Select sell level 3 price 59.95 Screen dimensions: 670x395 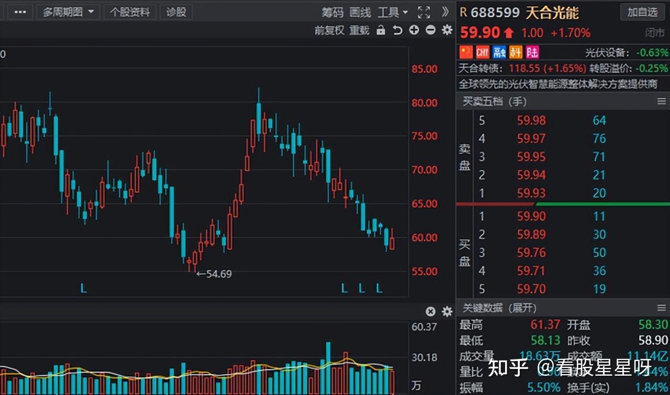pyautogui.click(x=531, y=157)
